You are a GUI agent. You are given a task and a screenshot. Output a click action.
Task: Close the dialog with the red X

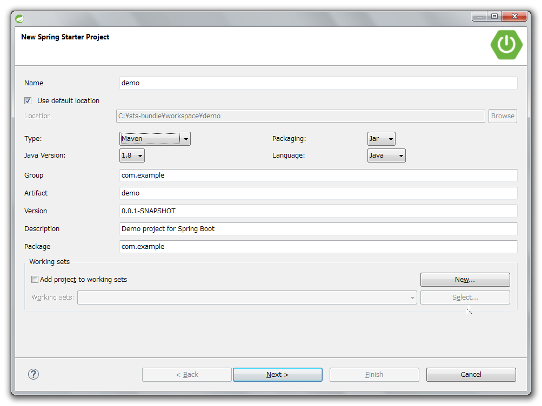click(514, 16)
